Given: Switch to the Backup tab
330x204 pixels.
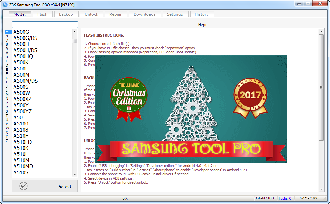Looking at the screenshot, I should click(66, 14).
